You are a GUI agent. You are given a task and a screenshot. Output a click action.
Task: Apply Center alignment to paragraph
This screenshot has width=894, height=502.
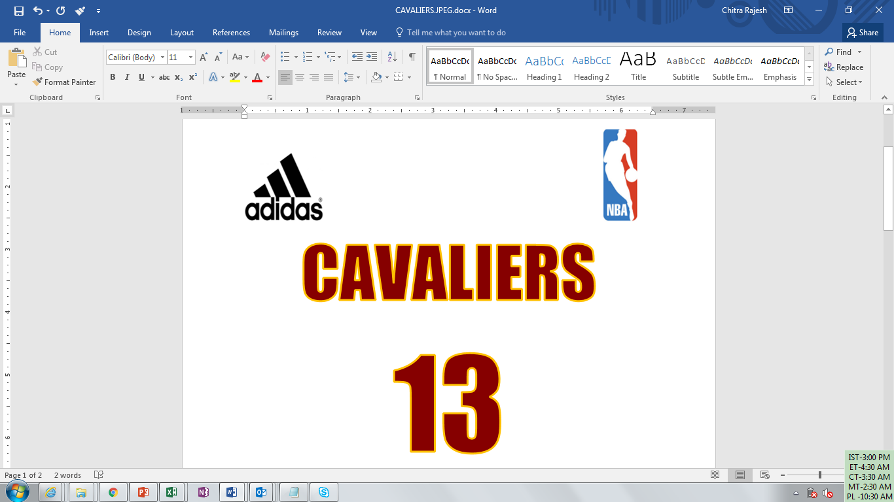click(300, 77)
